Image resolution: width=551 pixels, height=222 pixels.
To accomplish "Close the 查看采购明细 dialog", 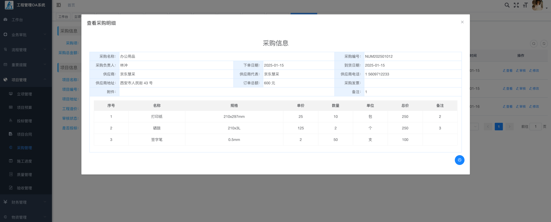I will pyautogui.click(x=462, y=22).
